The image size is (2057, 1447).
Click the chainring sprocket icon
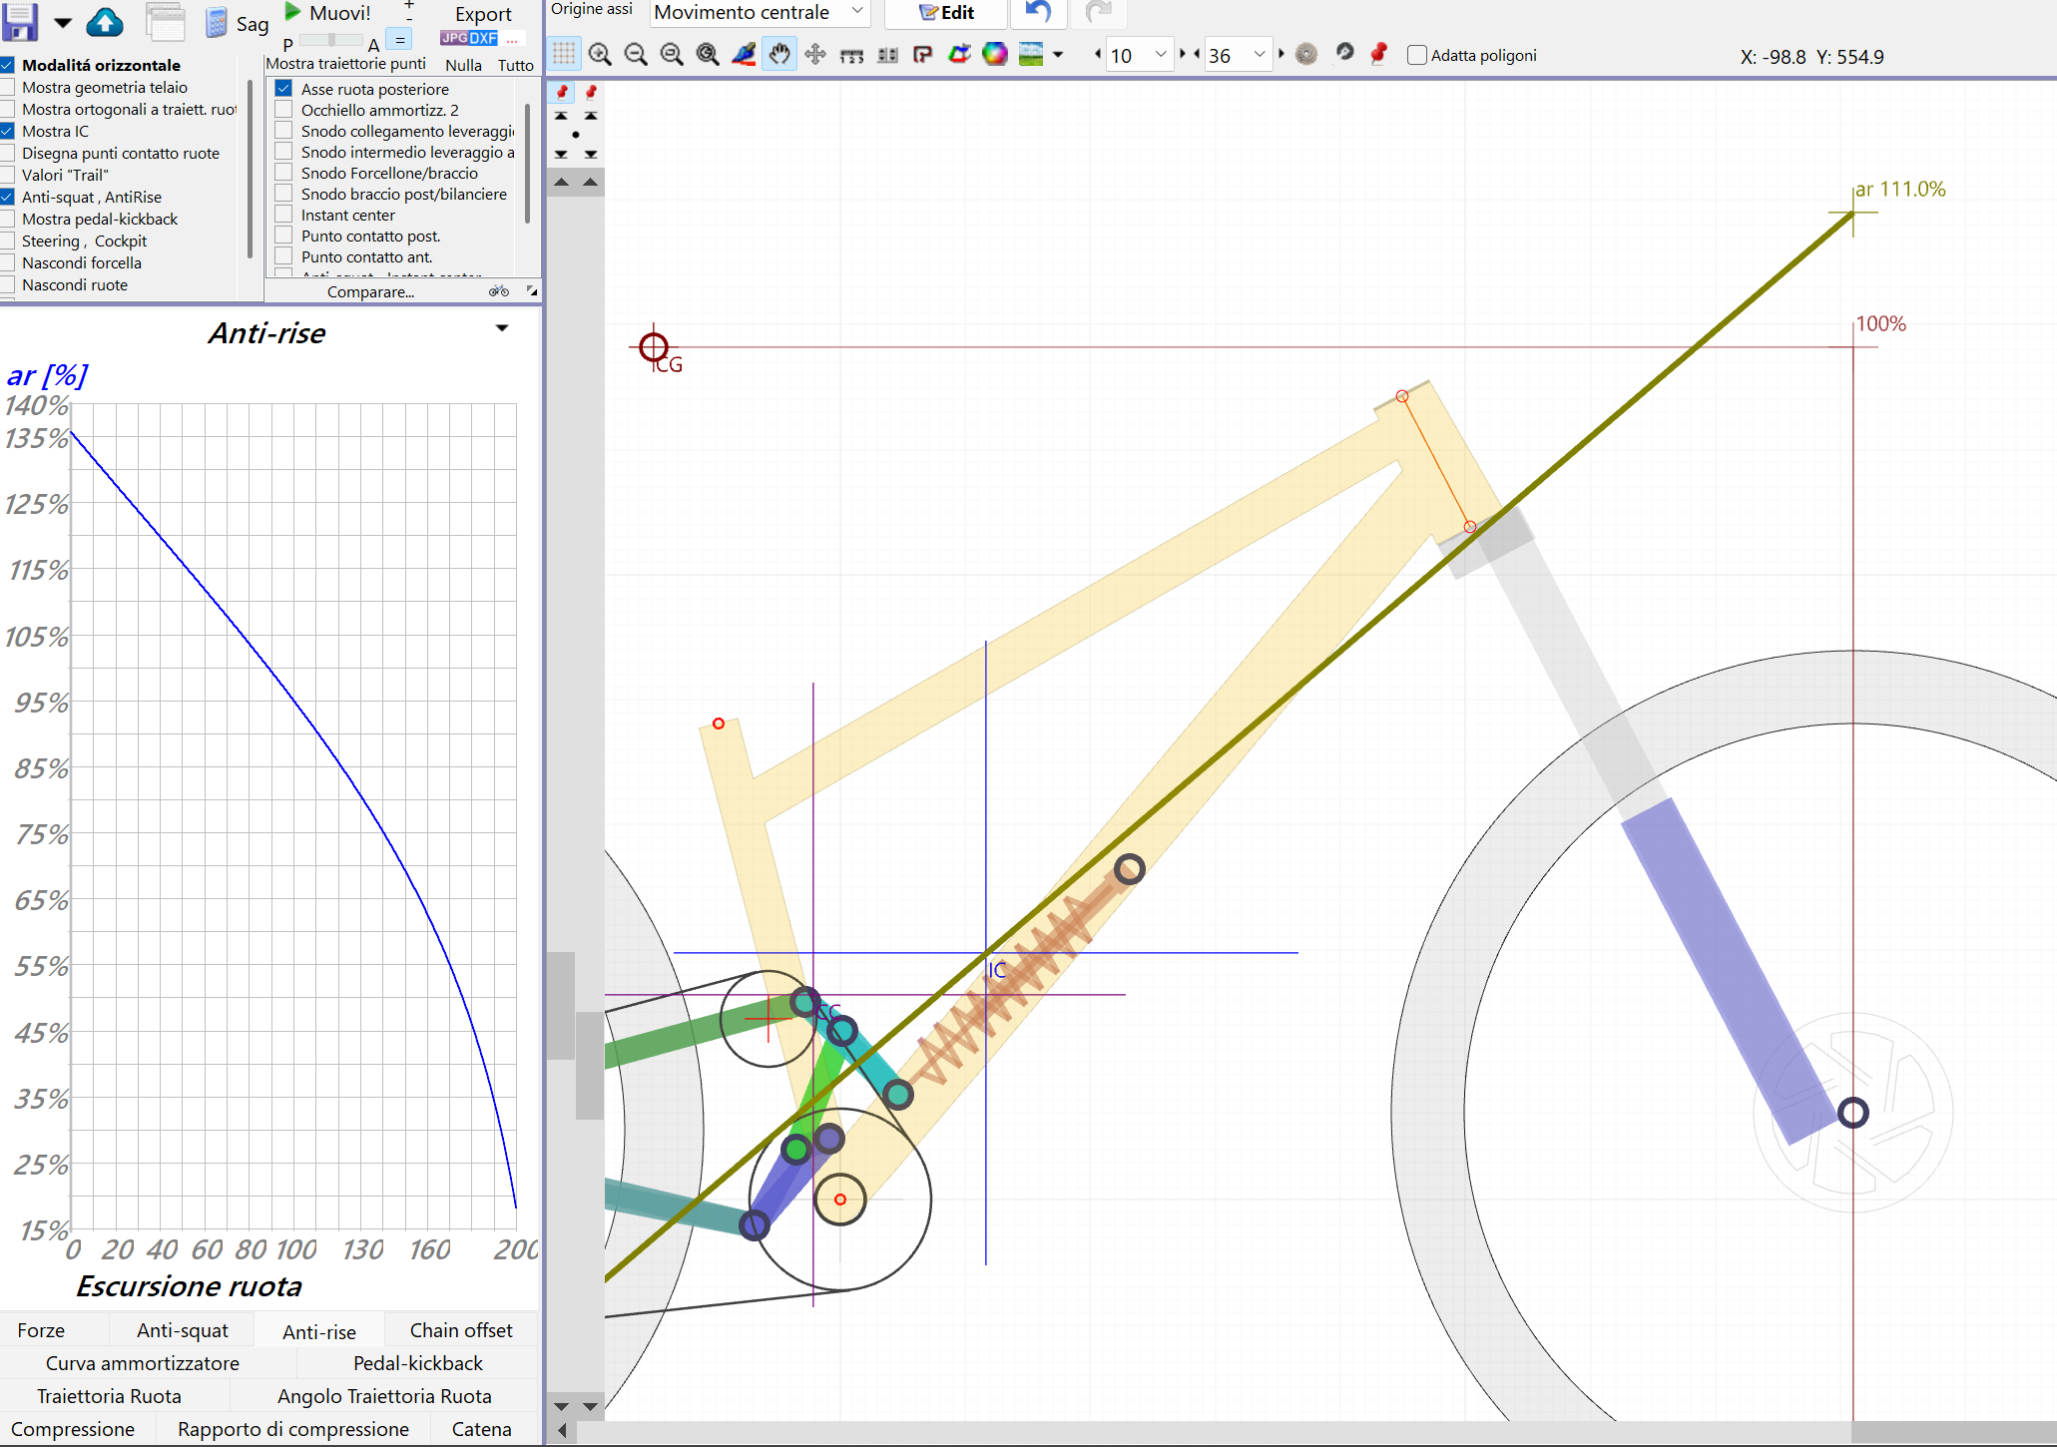click(1306, 54)
